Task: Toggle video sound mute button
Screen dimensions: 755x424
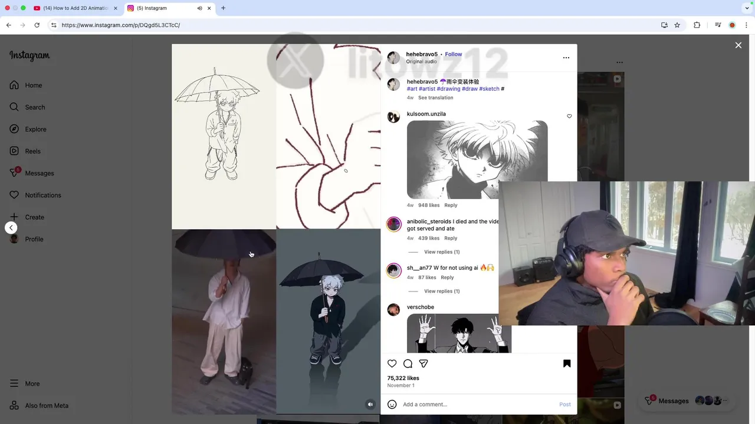Action: pos(370,404)
